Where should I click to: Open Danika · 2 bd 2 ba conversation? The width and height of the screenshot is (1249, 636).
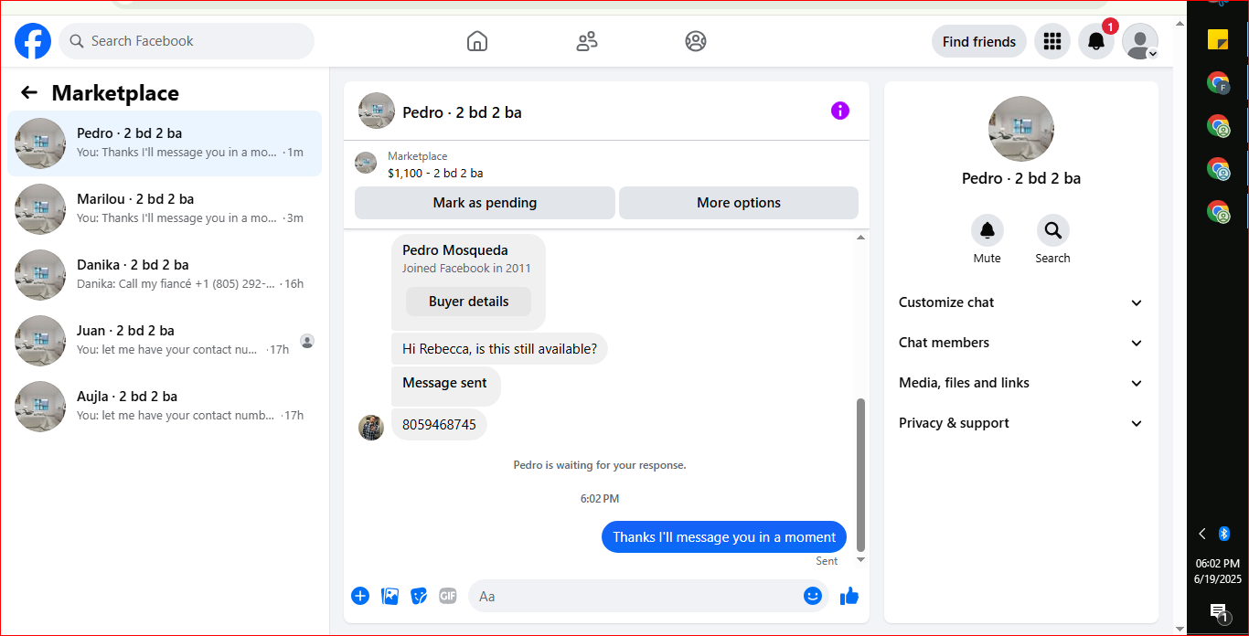click(165, 275)
